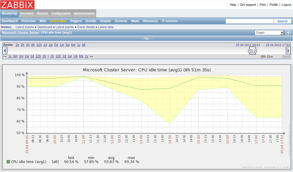Click the green CPU idle time legend swatch
Image resolution: width=293 pixels, height=172 pixels.
(x=8, y=162)
